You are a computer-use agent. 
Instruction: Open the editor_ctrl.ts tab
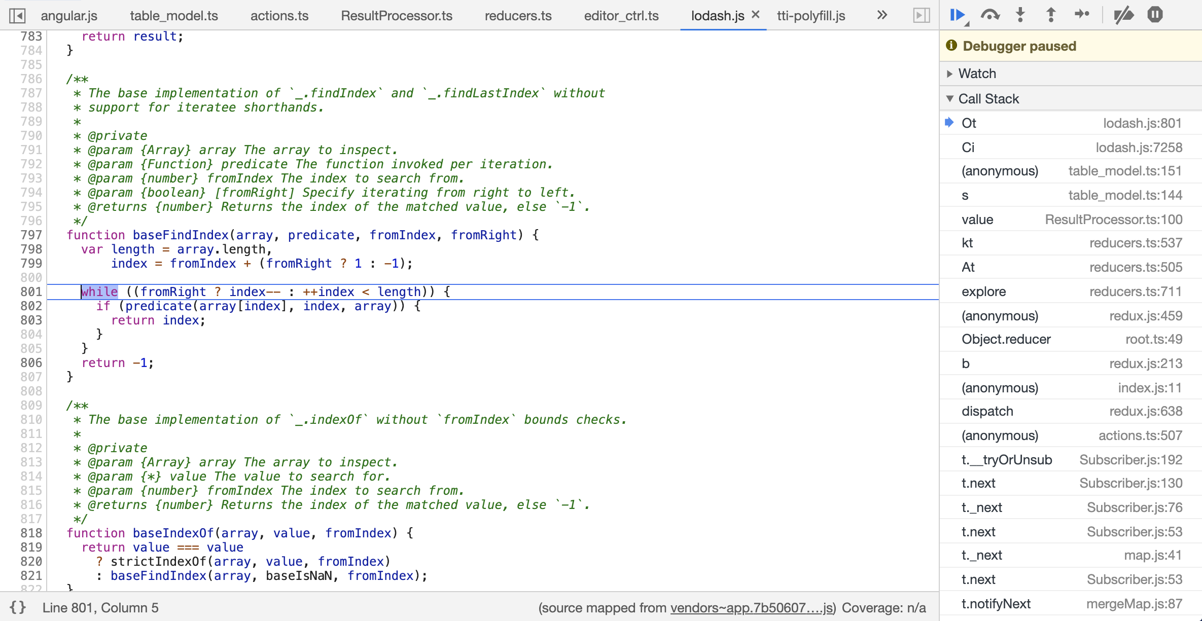point(621,15)
